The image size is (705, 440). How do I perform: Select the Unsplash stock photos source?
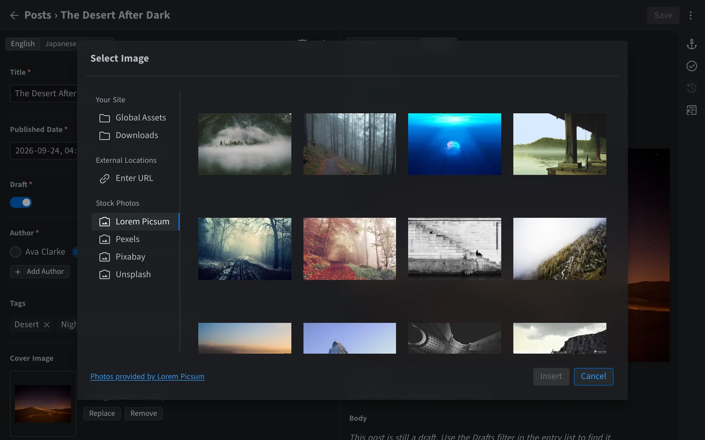(135, 274)
